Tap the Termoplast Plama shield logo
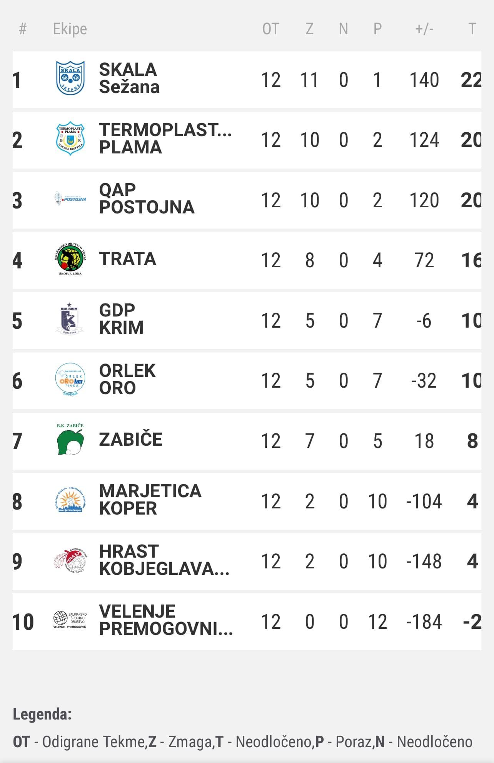The width and height of the screenshot is (494, 763). pyautogui.click(x=70, y=139)
